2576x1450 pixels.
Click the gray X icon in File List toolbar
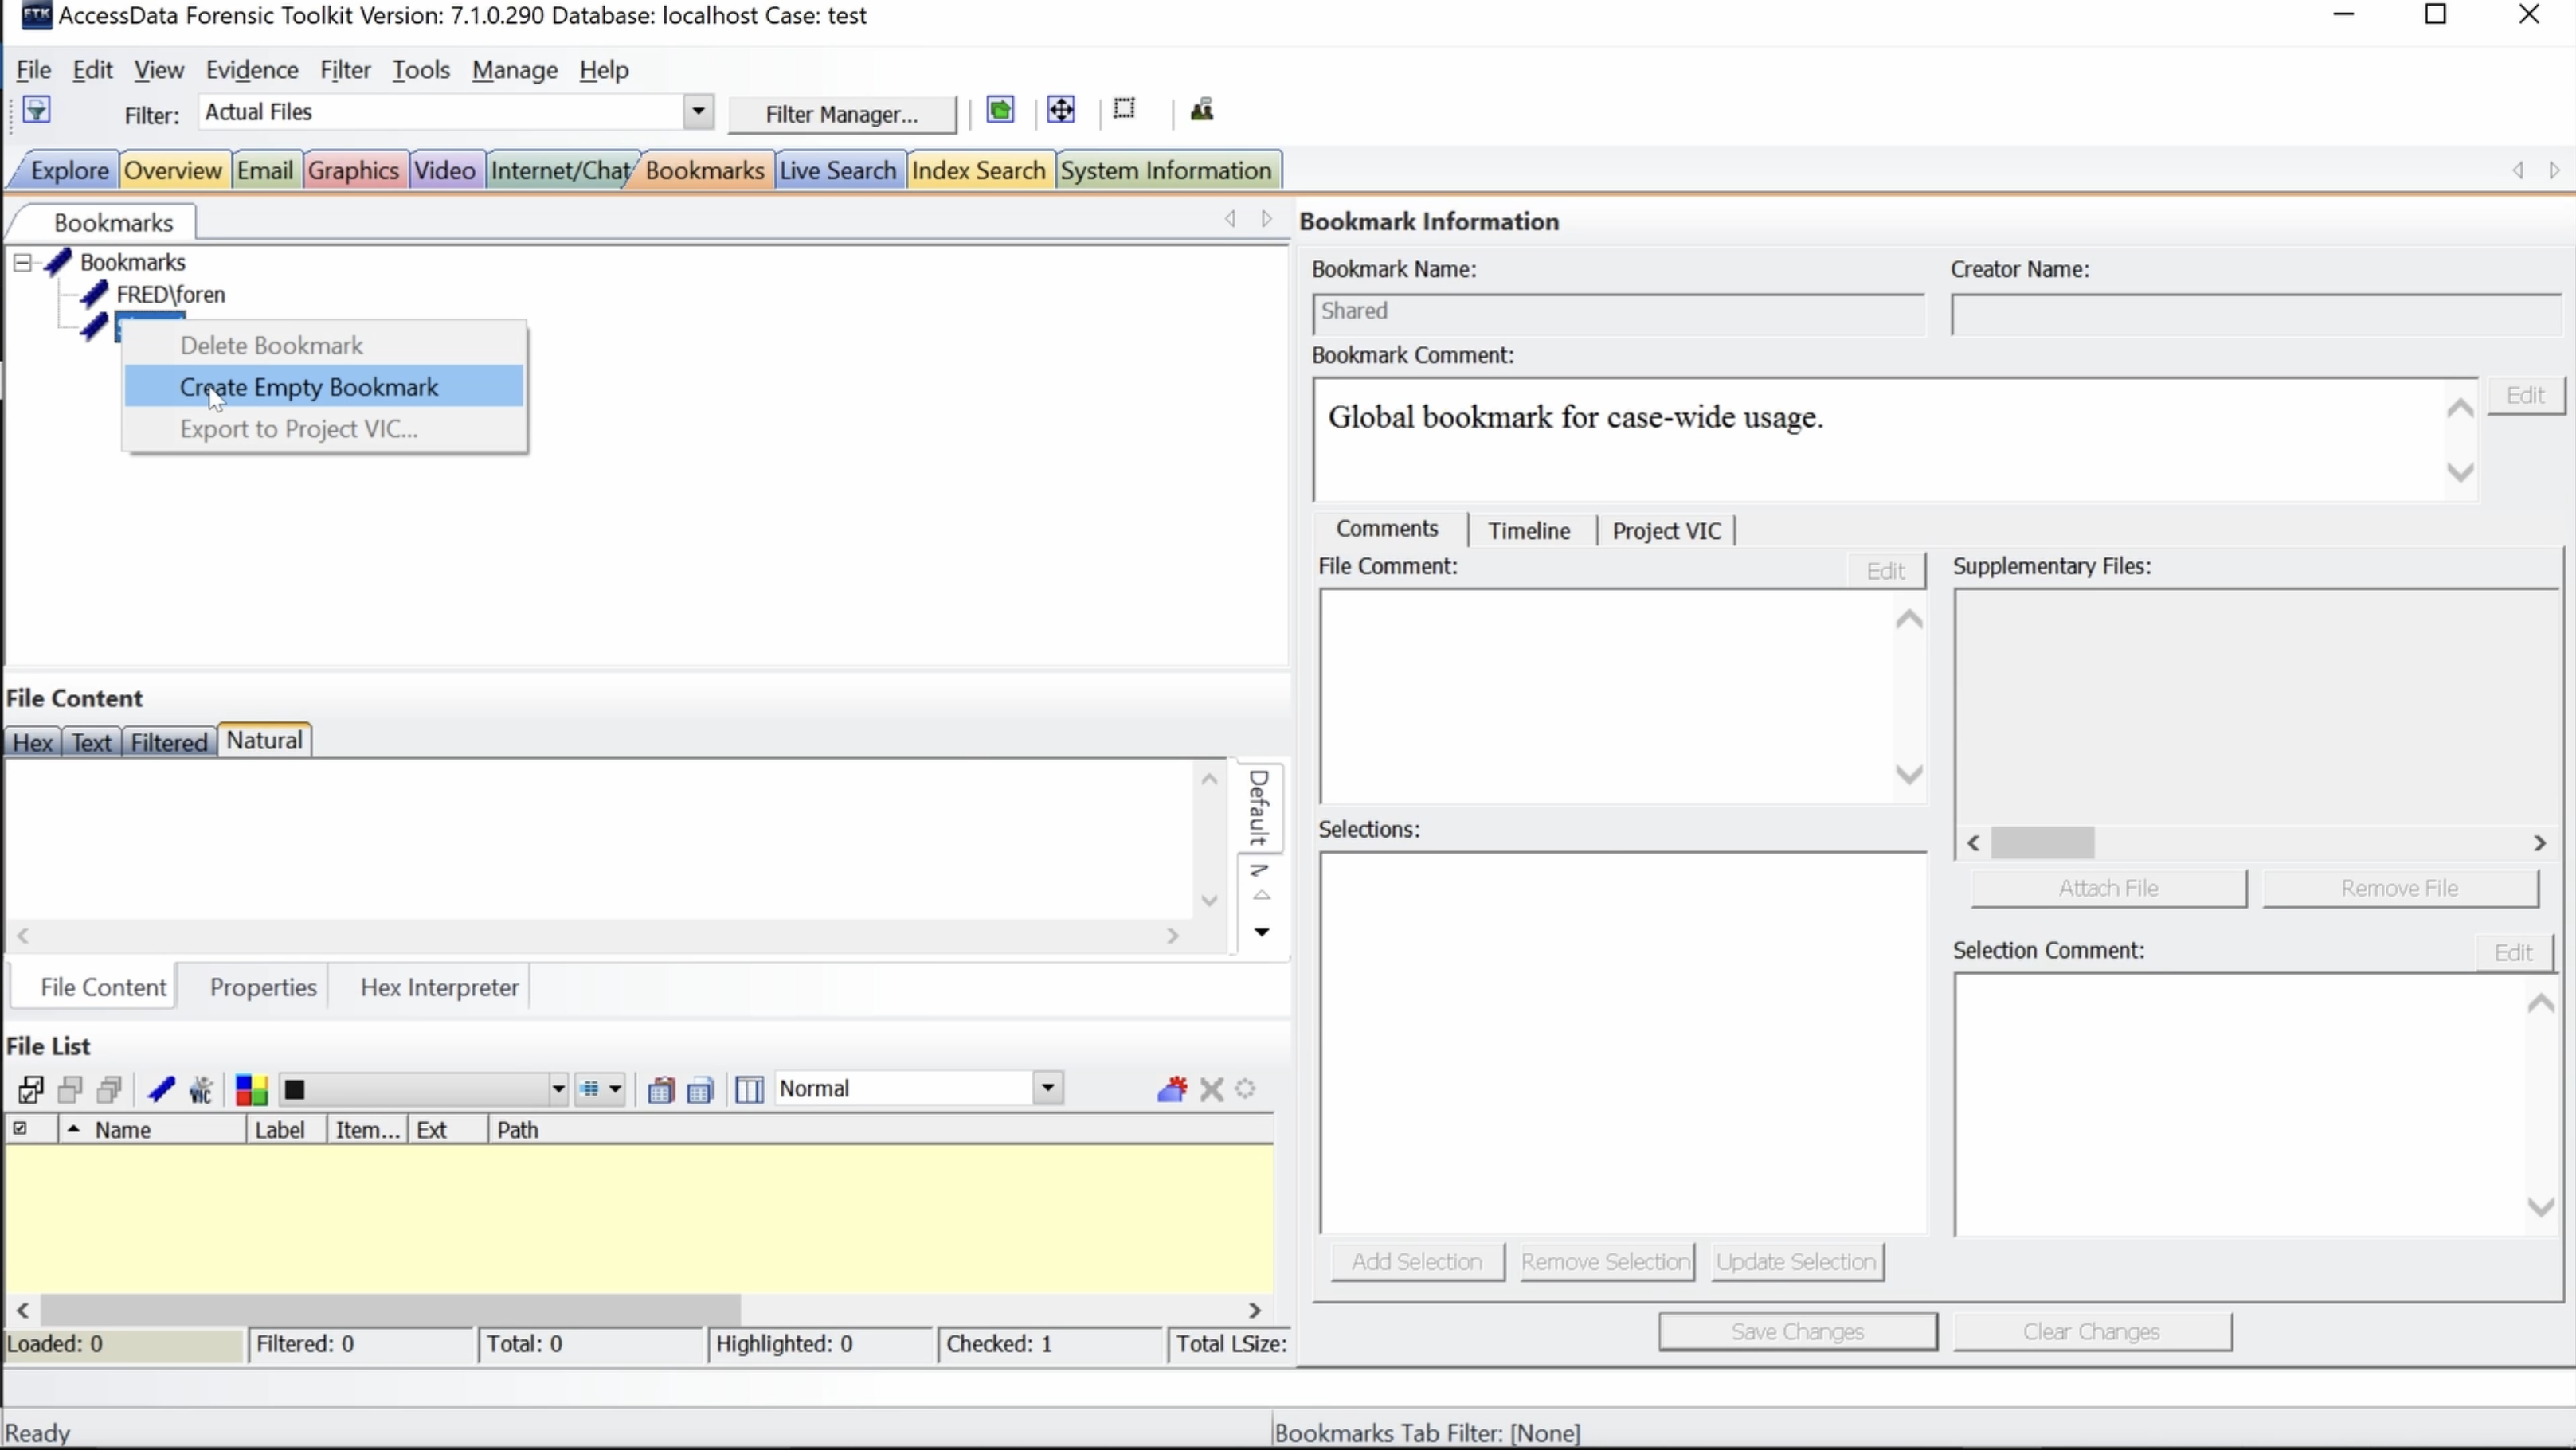1212,1089
